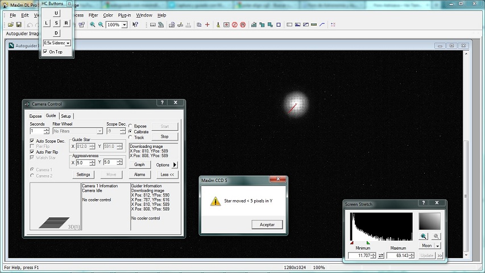Click the zoom in magnifier in main toolbar

click(93, 25)
